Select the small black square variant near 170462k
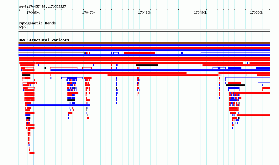 (45, 68)
